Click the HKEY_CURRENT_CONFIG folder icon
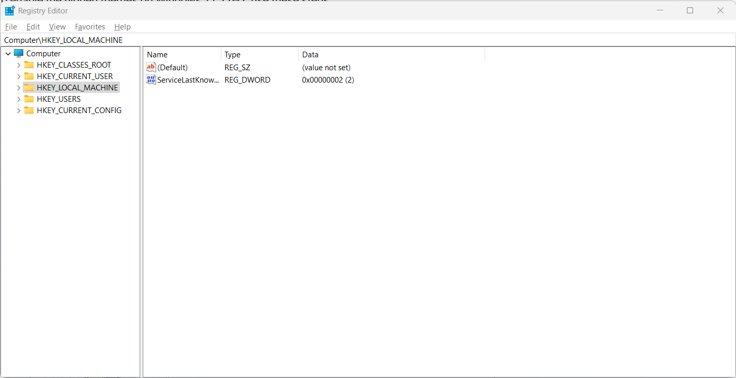The height and width of the screenshot is (378, 736). [29, 111]
